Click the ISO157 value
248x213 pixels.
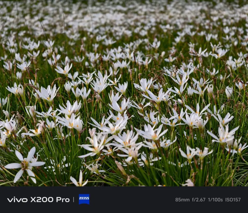point(233,200)
